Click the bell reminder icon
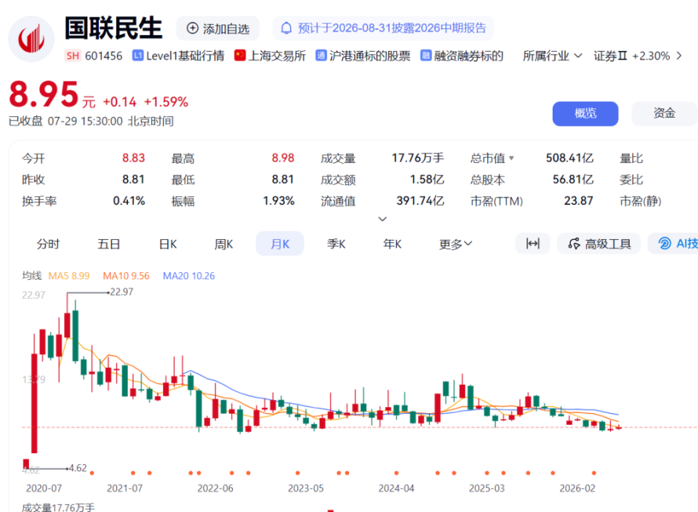The width and height of the screenshot is (698, 512). coord(286,28)
